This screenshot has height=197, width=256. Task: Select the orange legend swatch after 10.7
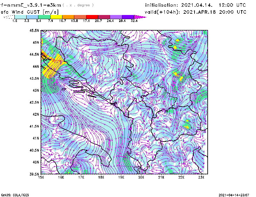68,17
